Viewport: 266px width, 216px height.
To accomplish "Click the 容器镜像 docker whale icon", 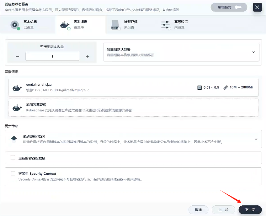I will pos(65,25).
